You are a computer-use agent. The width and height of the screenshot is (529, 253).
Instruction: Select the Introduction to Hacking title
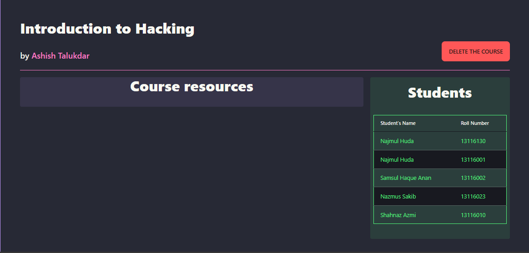pos(107,29)
